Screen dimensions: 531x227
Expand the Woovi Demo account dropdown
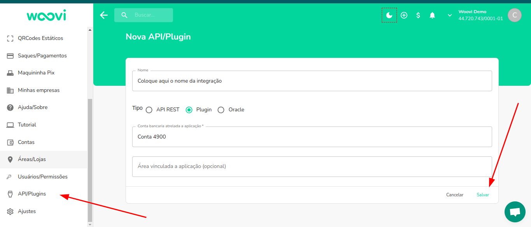(449, 15)
